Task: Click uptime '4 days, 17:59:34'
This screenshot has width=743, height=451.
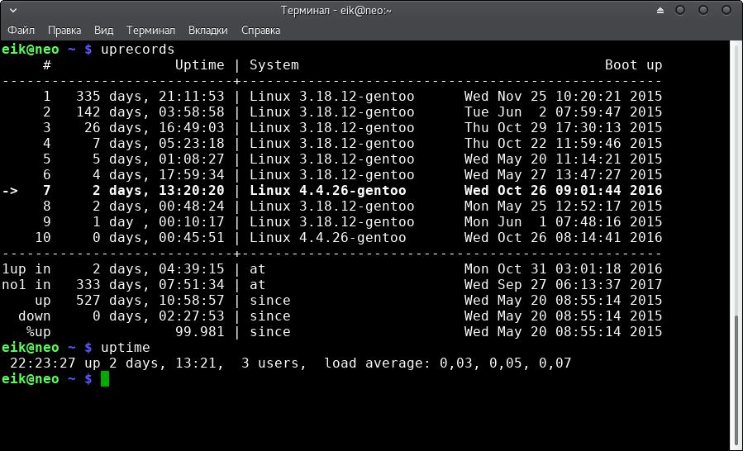Action: tap(158, 175)
